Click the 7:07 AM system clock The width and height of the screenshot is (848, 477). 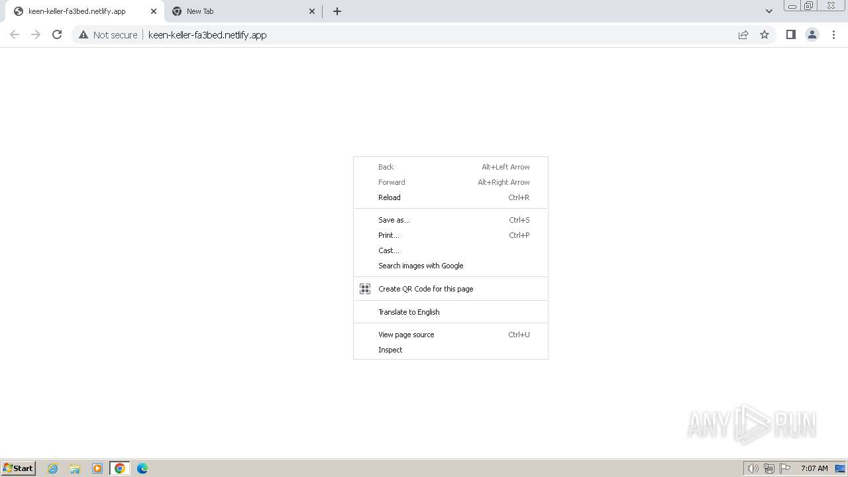[814, 468]
